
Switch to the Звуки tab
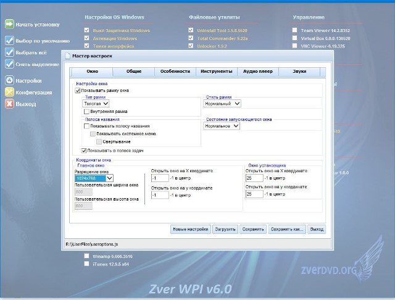pos(299,72)
